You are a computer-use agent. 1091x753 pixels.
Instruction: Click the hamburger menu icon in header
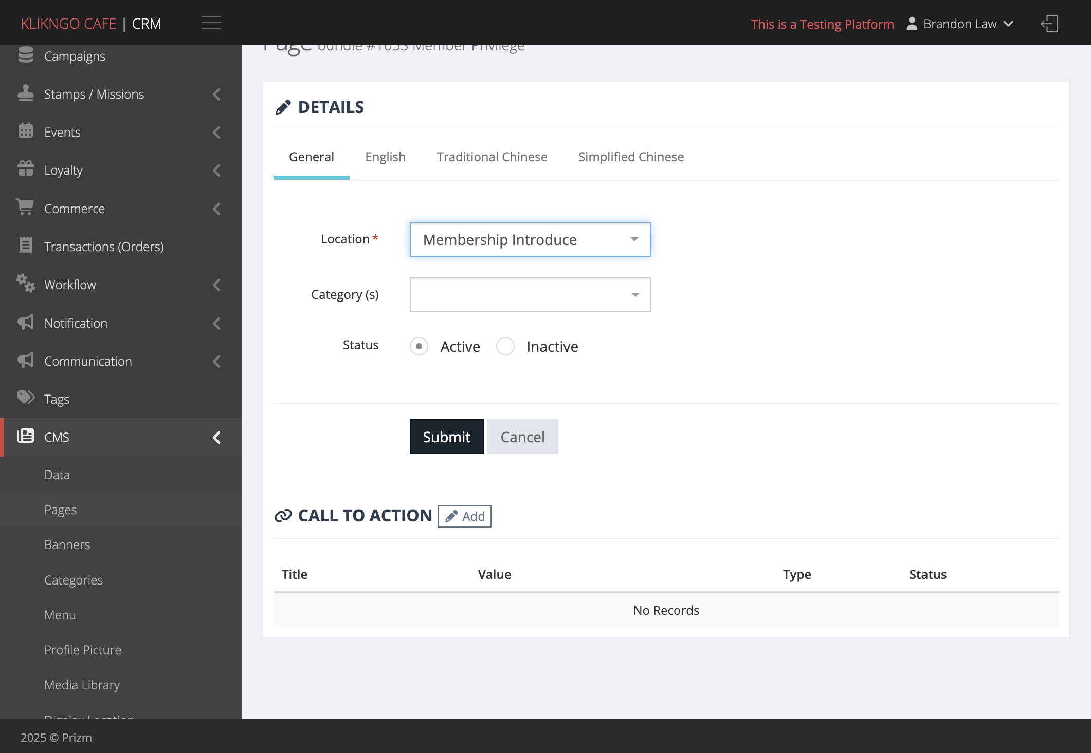[x=211, y=23]
